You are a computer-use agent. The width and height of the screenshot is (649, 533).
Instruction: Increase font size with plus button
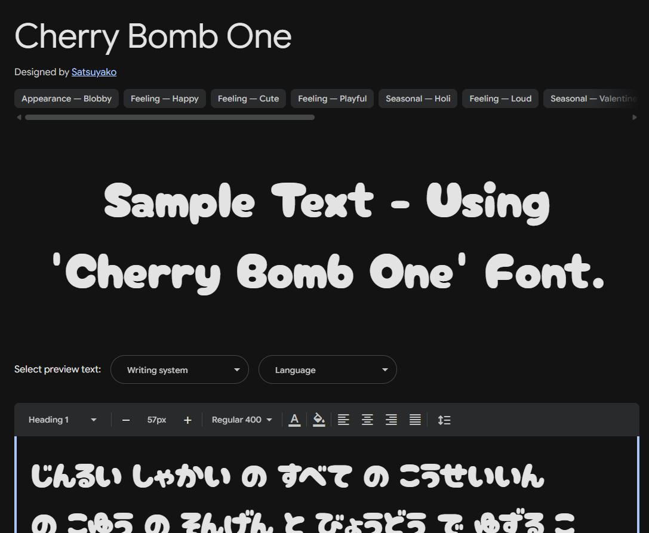pos(187,420)
